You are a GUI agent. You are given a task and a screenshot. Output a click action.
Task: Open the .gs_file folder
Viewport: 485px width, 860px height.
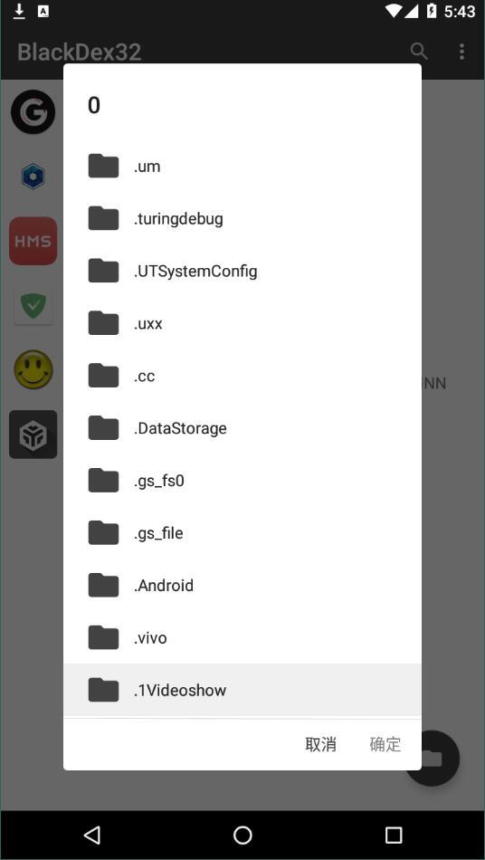tap(242, 533)
